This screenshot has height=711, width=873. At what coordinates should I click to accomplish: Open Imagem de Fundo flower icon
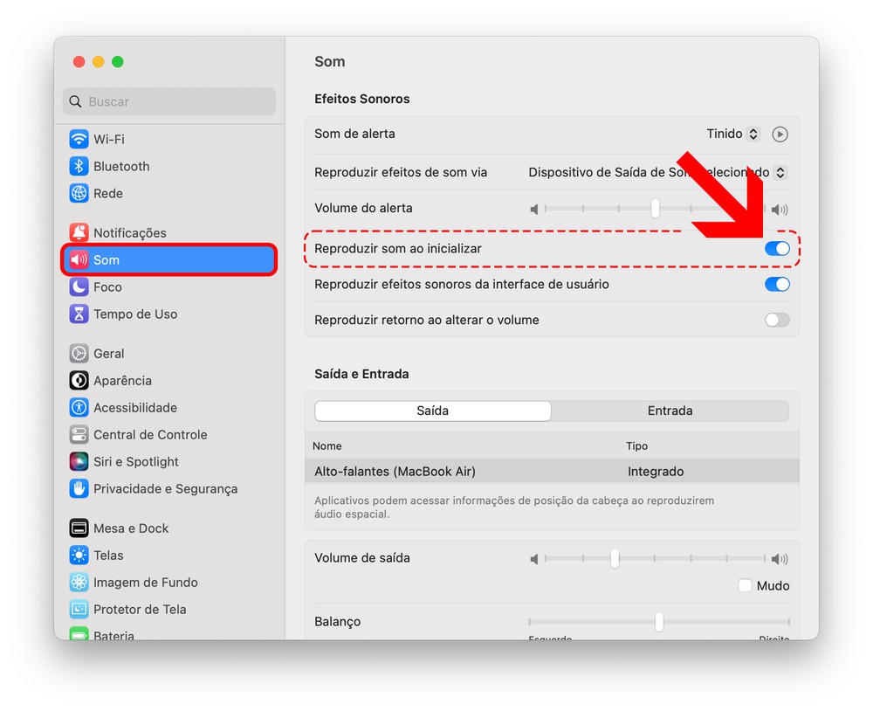pyautogui.click(x=79, y=583)
